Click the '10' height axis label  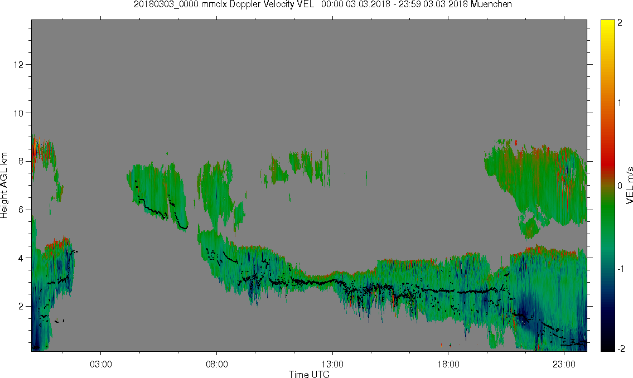tap(18, 113)
